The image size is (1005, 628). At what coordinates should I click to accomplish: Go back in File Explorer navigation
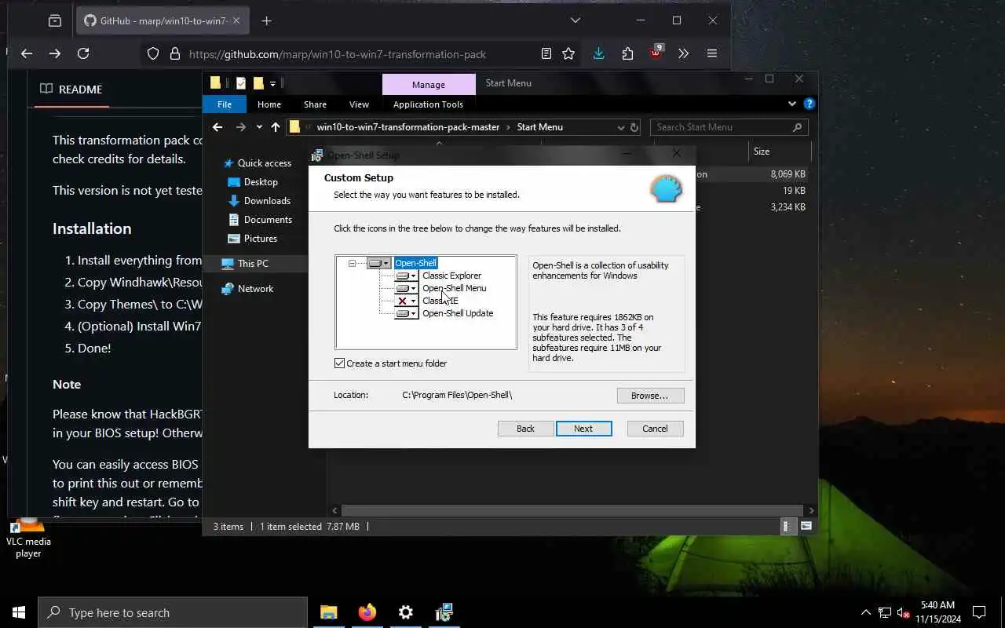point(217,127)
